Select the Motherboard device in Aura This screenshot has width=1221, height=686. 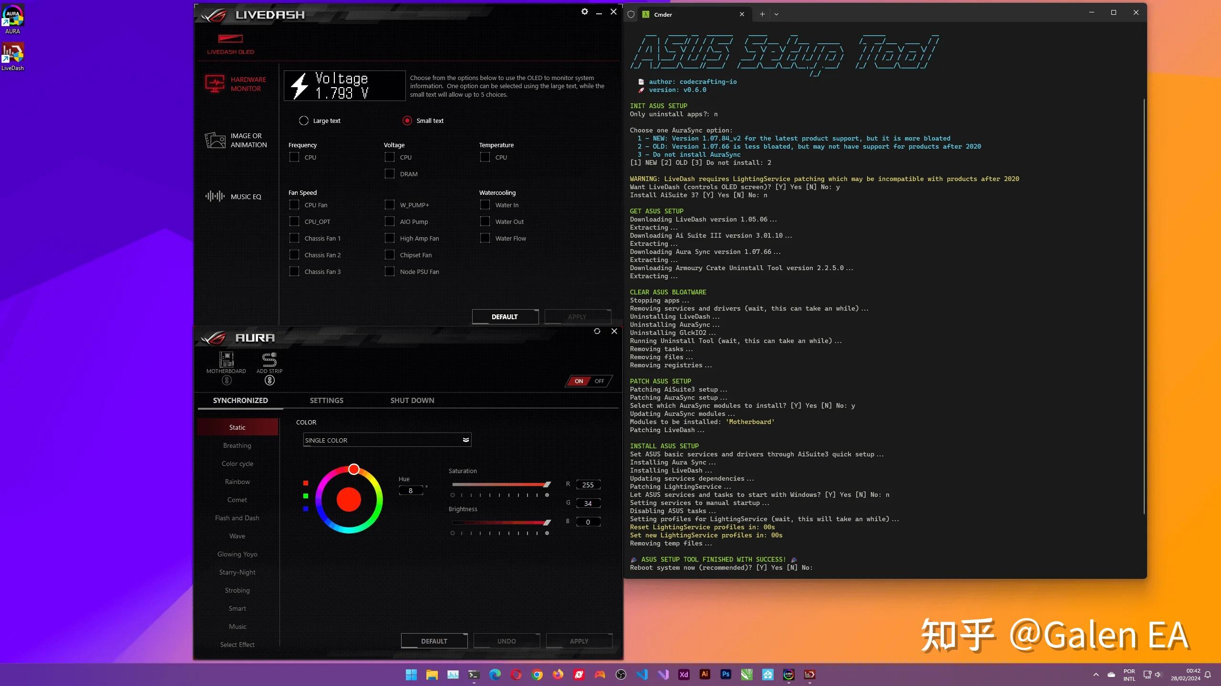point(226,363)
